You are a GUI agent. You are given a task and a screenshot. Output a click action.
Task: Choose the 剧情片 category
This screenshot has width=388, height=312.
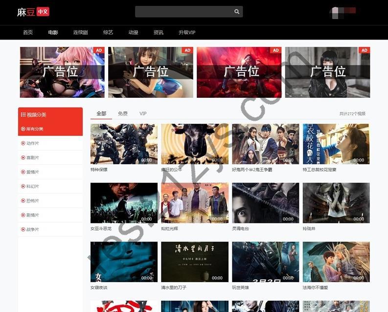point(50,215)
